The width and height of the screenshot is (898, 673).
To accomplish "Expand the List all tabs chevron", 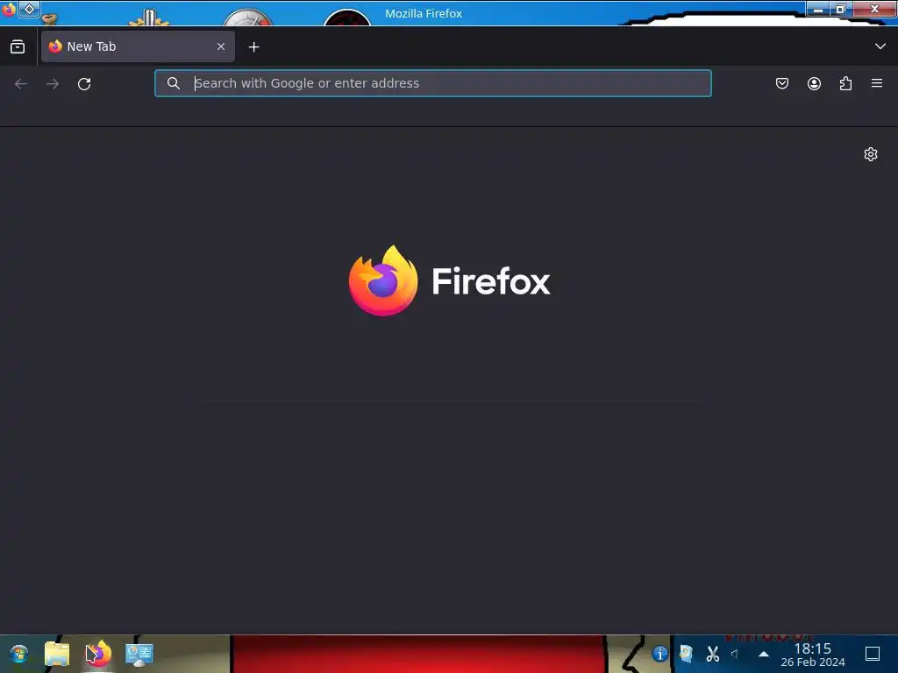I will tap(880, 46).
